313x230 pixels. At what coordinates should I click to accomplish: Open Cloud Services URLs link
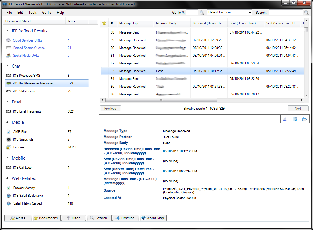(x=28, y=40)
